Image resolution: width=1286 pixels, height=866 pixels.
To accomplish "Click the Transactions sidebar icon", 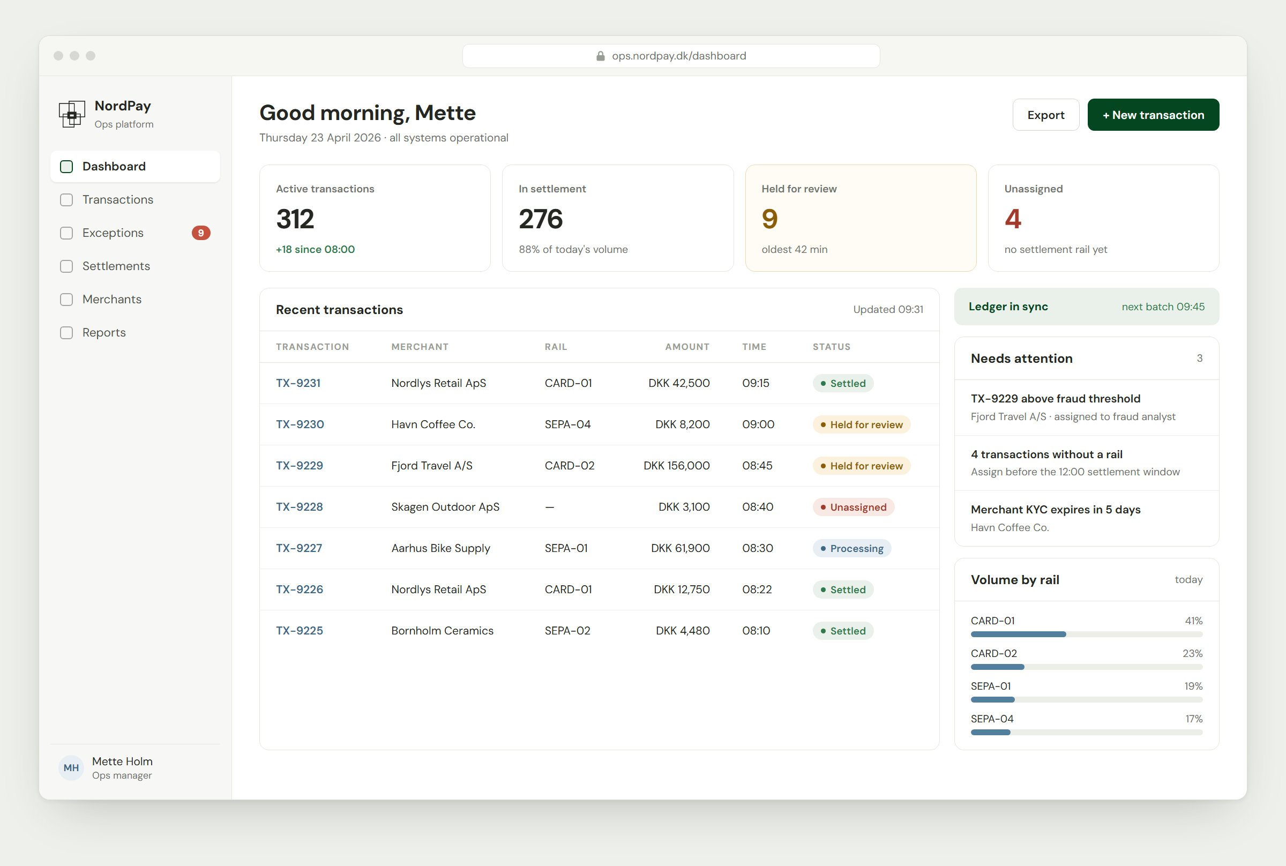I will click(66, 199).
